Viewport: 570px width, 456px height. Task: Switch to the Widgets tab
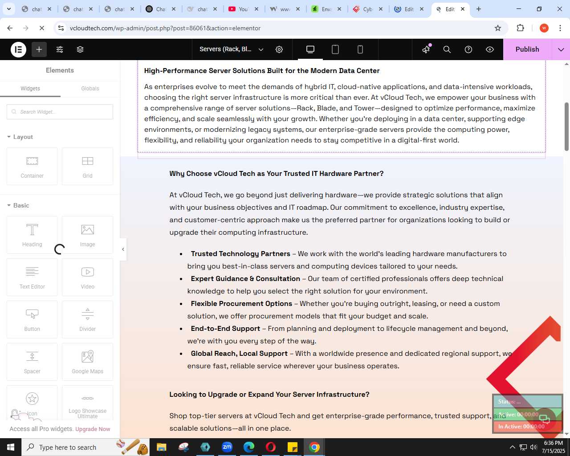click(30, 89)
